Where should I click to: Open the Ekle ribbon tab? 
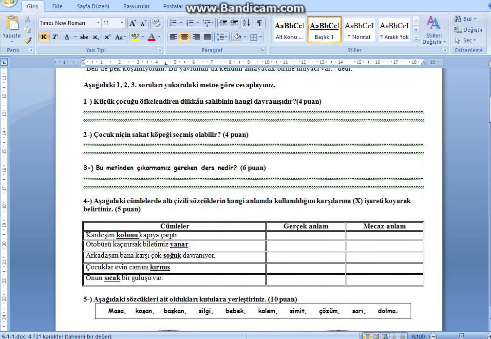[x=57, y=6]
